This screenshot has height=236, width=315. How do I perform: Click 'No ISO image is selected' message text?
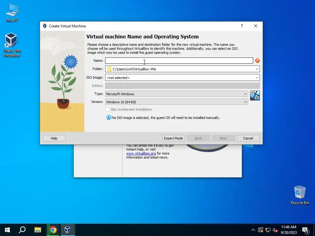click(166, 118)
